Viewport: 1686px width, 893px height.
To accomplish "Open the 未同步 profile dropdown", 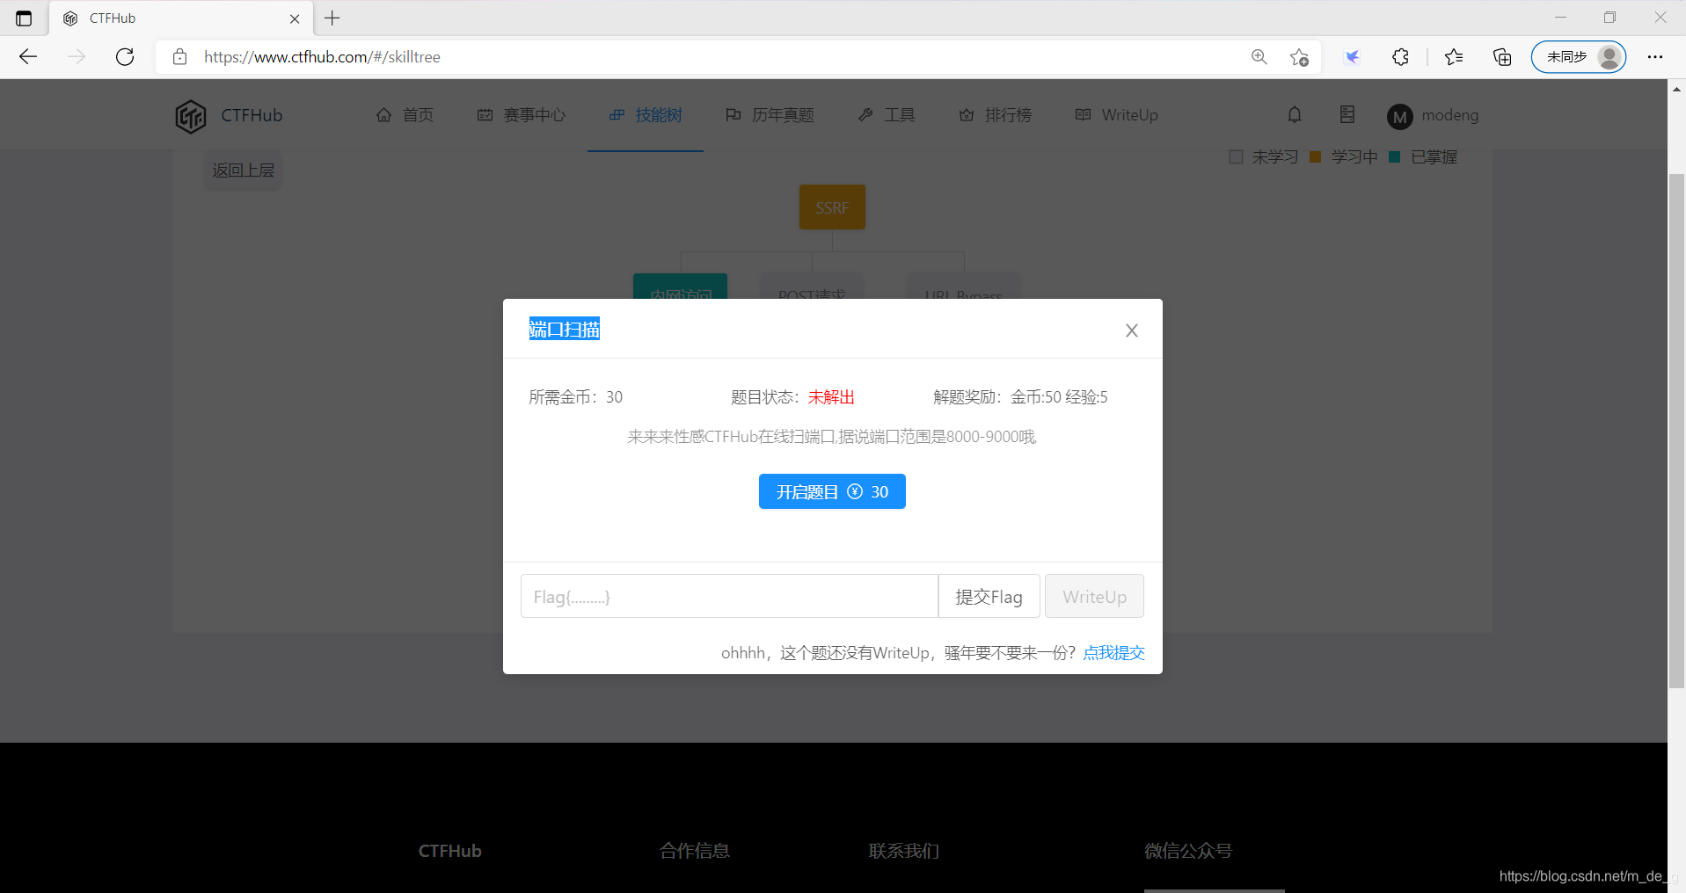I will tap(1578, 56).
